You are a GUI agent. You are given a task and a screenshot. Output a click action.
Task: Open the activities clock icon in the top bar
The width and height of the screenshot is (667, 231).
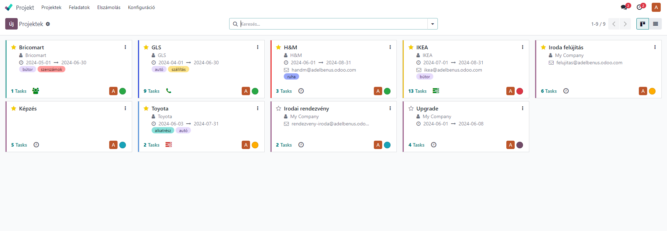pos(640,7)
